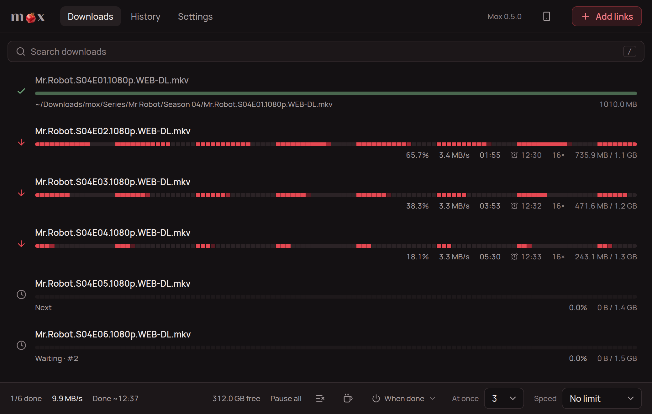Viewport: 652px width, 414px height.
Task: Click the slash shortcut key badge
Action: pyautogui.click(x=629, y=51)
